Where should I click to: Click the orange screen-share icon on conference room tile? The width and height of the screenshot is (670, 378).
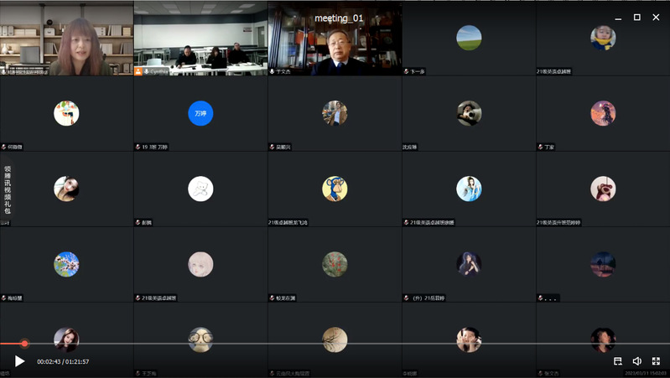click(x=139, y=71)
